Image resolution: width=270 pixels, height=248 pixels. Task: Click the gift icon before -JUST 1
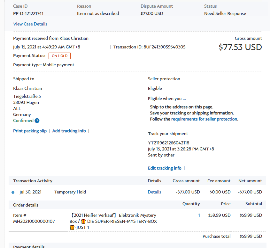pyautogui.click(x=72, y=227)
